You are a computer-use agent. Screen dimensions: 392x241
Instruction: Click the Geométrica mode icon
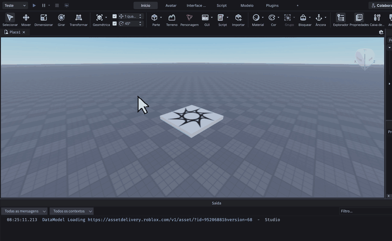(99, 17)
